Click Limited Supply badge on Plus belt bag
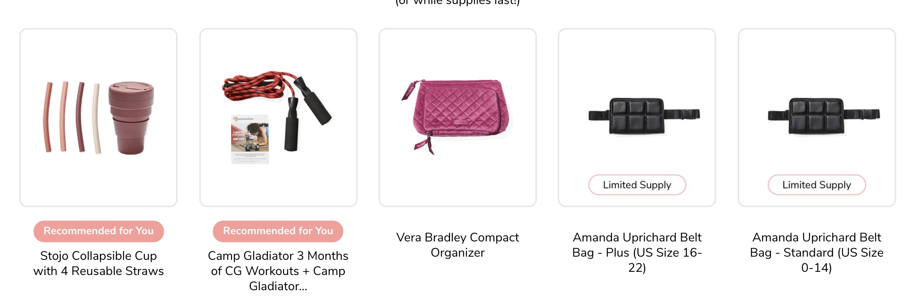921x299 pixels. click(637, 185)
